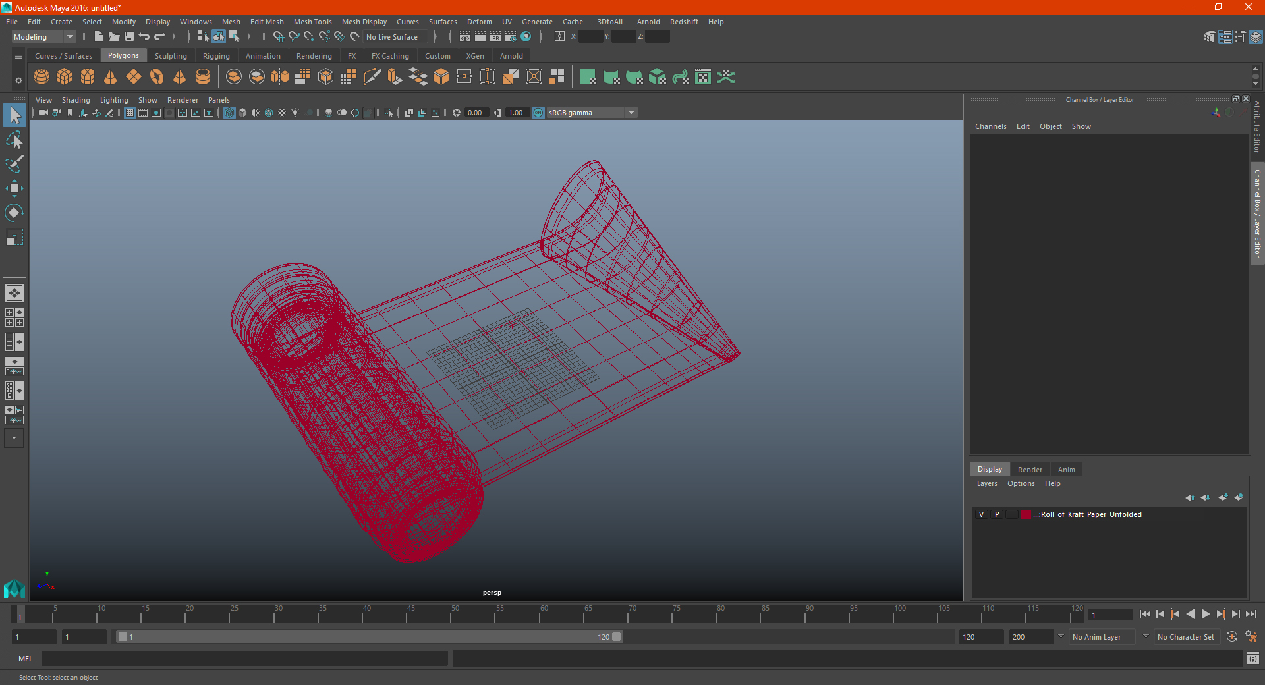Click the No Live Surface field

tap(395, 37)
